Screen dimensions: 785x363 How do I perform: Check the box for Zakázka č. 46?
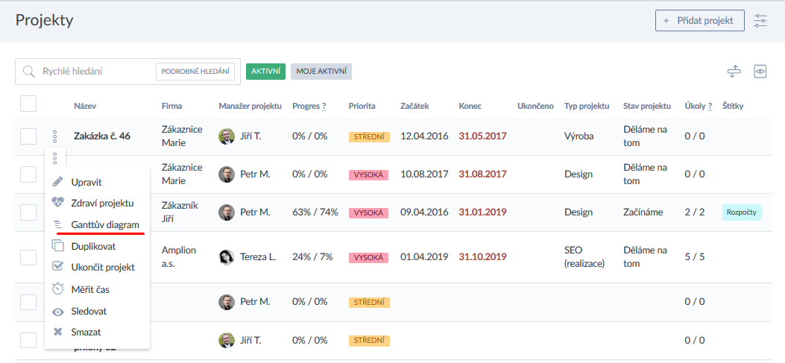coord(28,136)
